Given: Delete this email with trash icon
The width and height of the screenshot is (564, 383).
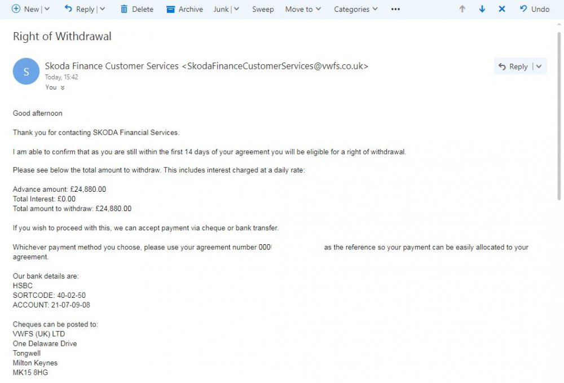Looking at the screenshot, I should pos(124,9).
